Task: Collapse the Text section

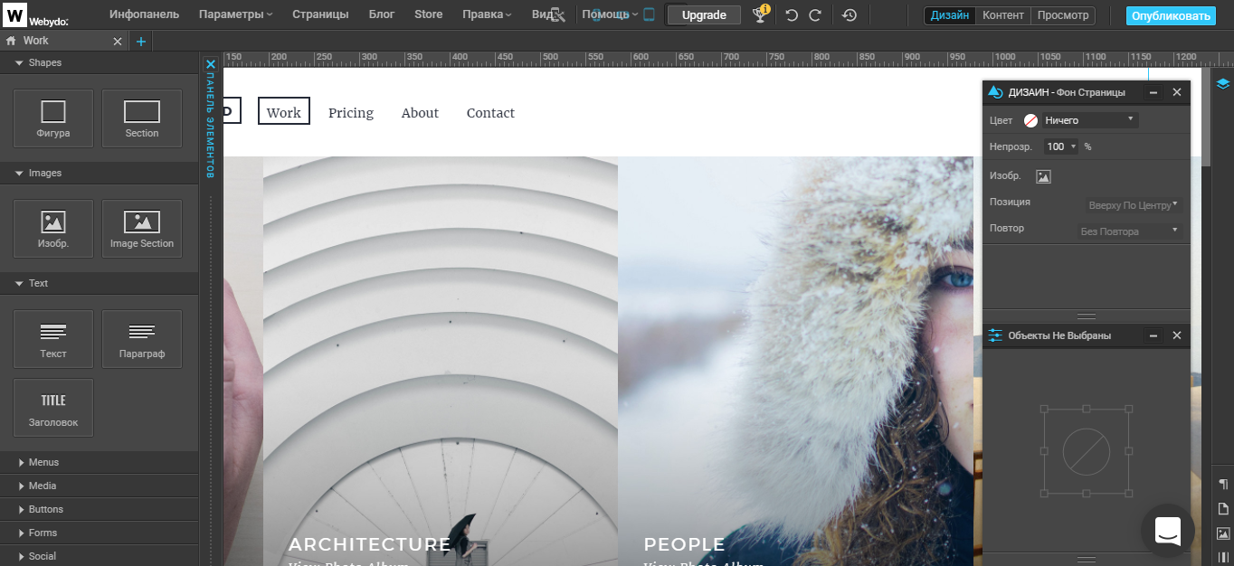Action: pos(100,283)
